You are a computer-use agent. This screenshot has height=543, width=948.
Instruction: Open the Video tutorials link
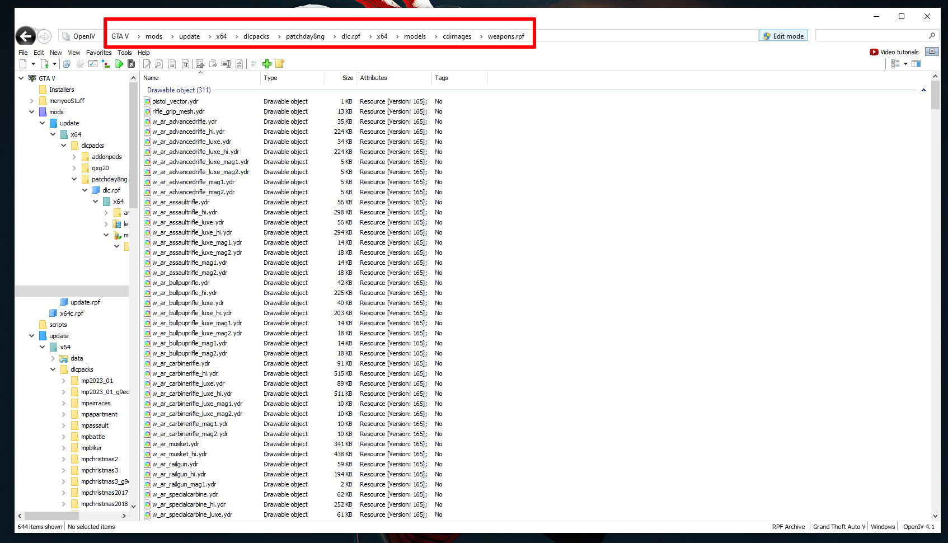pyautogui.click(x=894, y=52)
